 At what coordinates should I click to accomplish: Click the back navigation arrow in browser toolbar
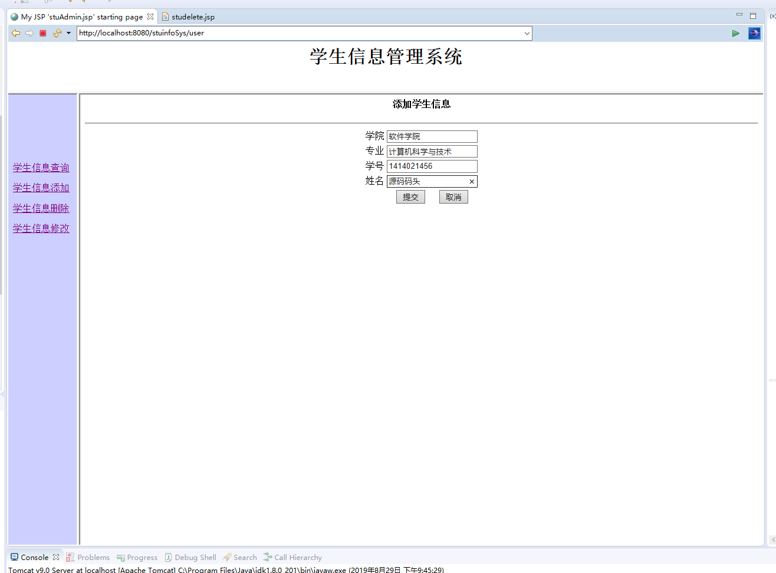[16, 33]
